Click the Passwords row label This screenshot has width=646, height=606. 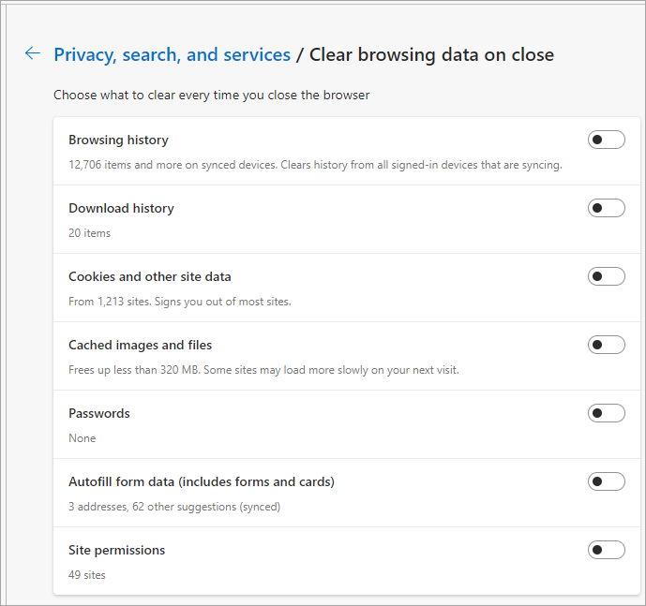pos(99,413)
